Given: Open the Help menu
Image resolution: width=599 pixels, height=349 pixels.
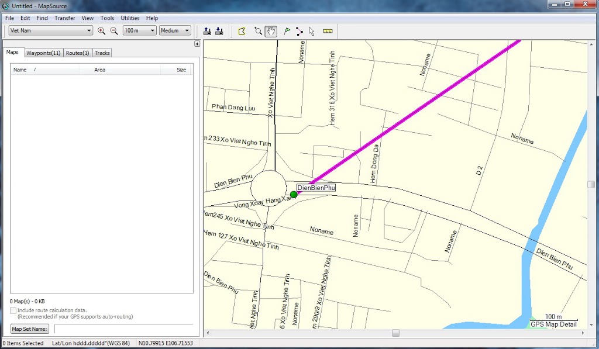Looking at the screenshot, I should 152,18.
